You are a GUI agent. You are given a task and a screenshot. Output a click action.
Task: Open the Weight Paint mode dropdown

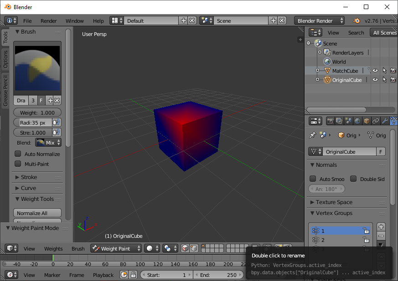116,249
